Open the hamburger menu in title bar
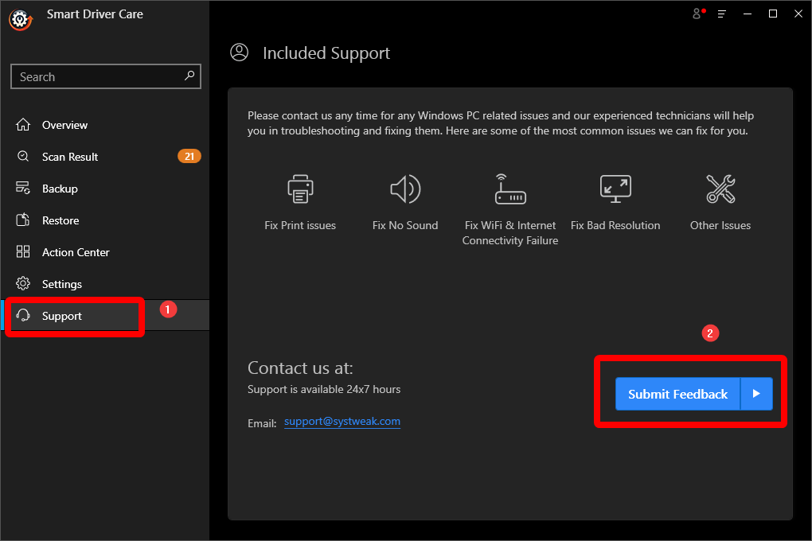The height and width of the screenshot is (541, 812). [x=722, y=14]
